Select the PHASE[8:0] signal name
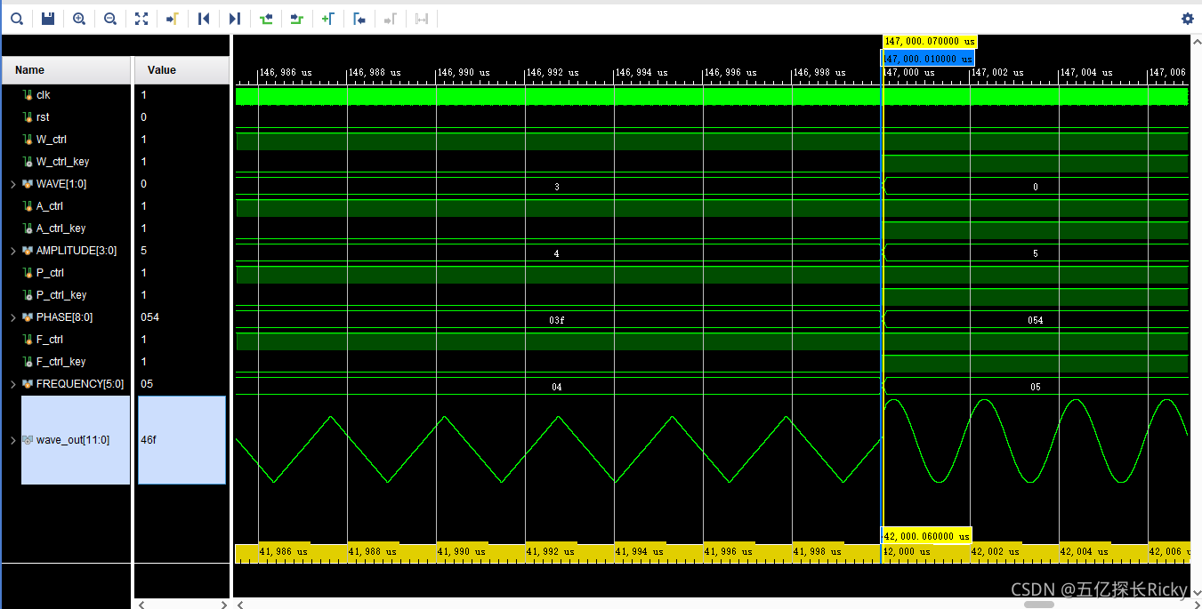The height and width of the screenshot is (609, 1202). point(64,317)
